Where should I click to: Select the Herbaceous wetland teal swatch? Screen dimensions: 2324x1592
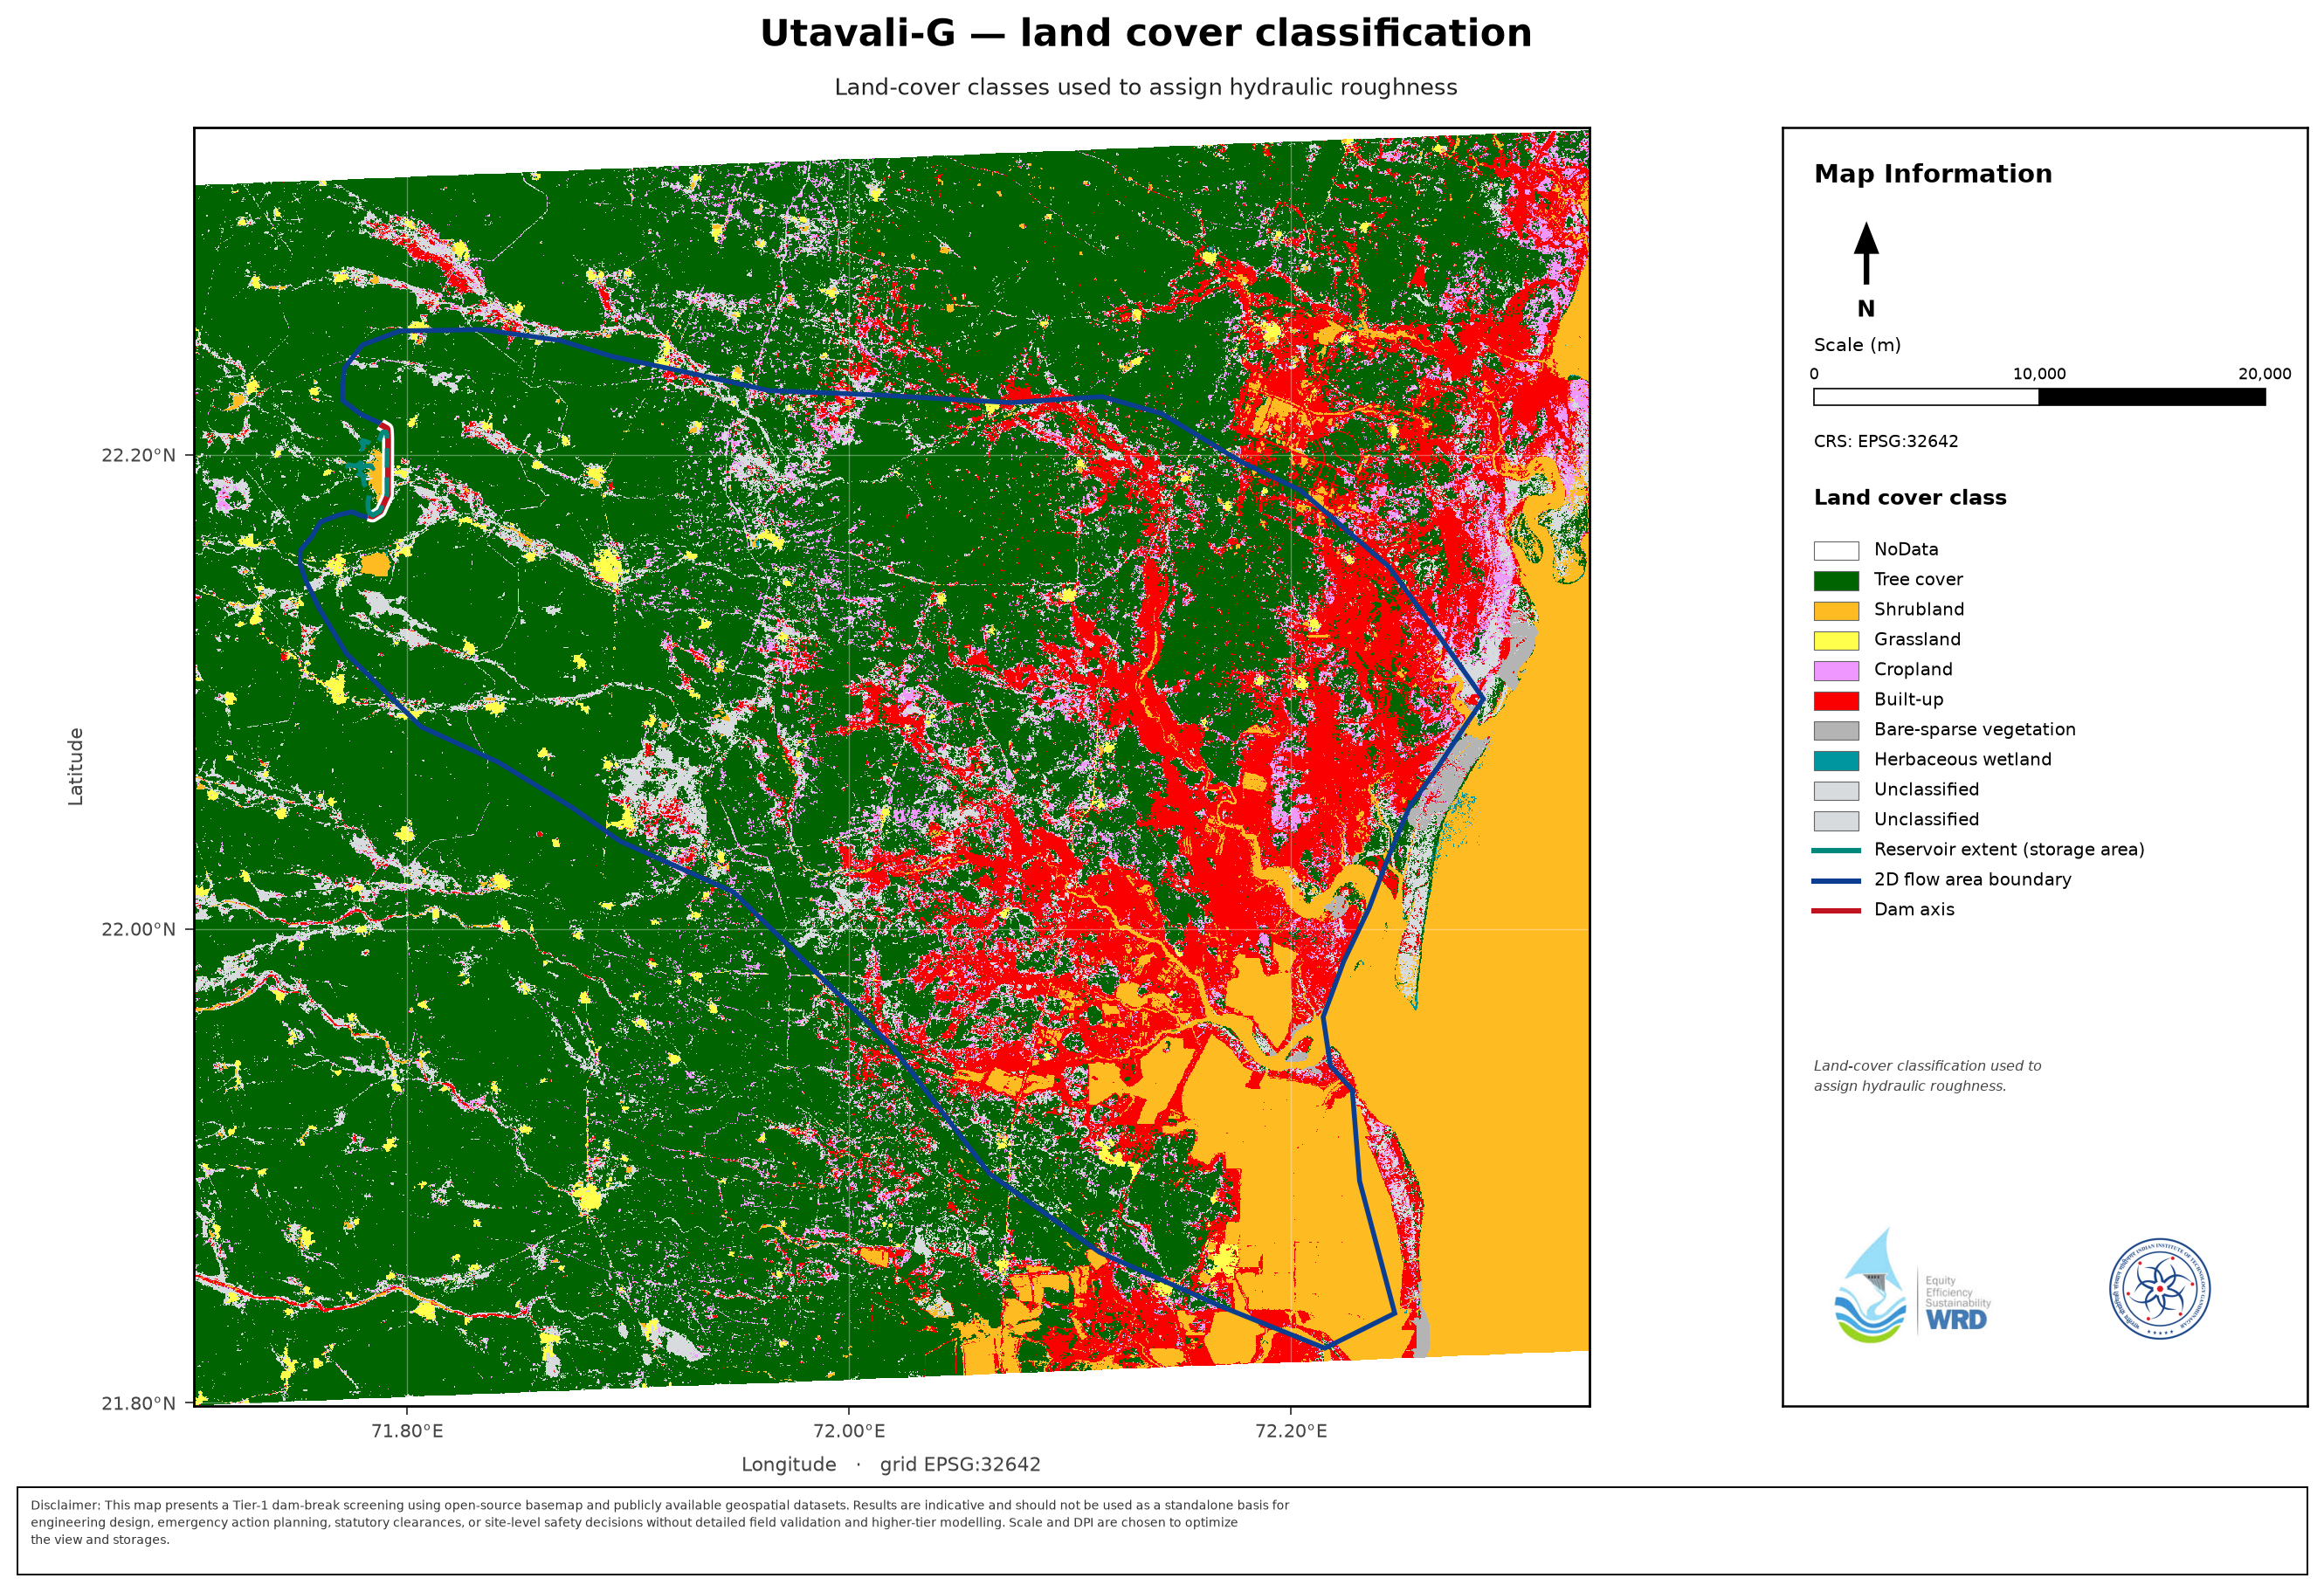tap(1836, 761)
